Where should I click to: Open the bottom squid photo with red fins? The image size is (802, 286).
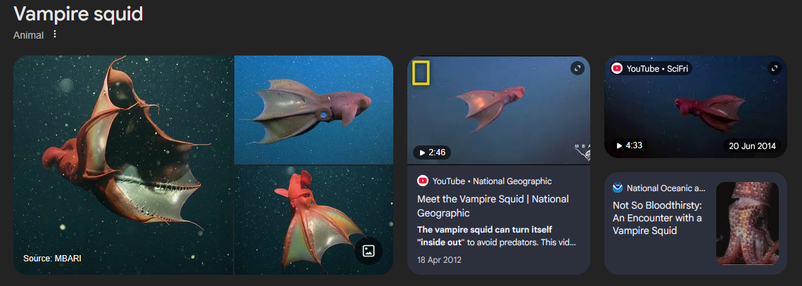pyautogui.click(x=314, y=220)
